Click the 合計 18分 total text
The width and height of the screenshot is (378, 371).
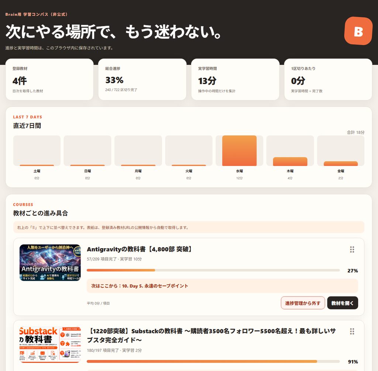tap(355, 132)
